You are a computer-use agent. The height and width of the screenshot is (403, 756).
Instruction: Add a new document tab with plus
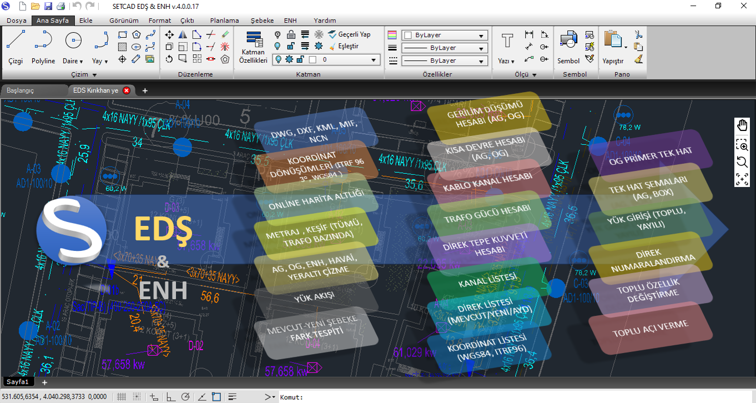pos(145,90)
